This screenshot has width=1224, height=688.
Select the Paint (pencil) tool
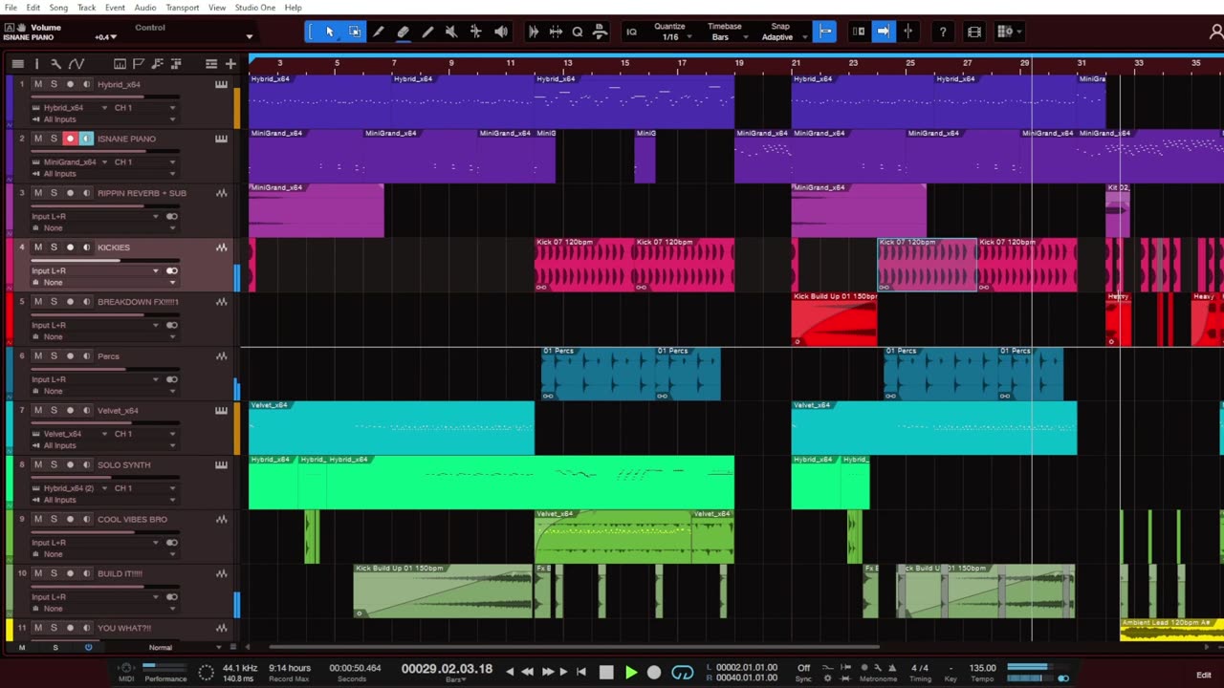[427, 32]
